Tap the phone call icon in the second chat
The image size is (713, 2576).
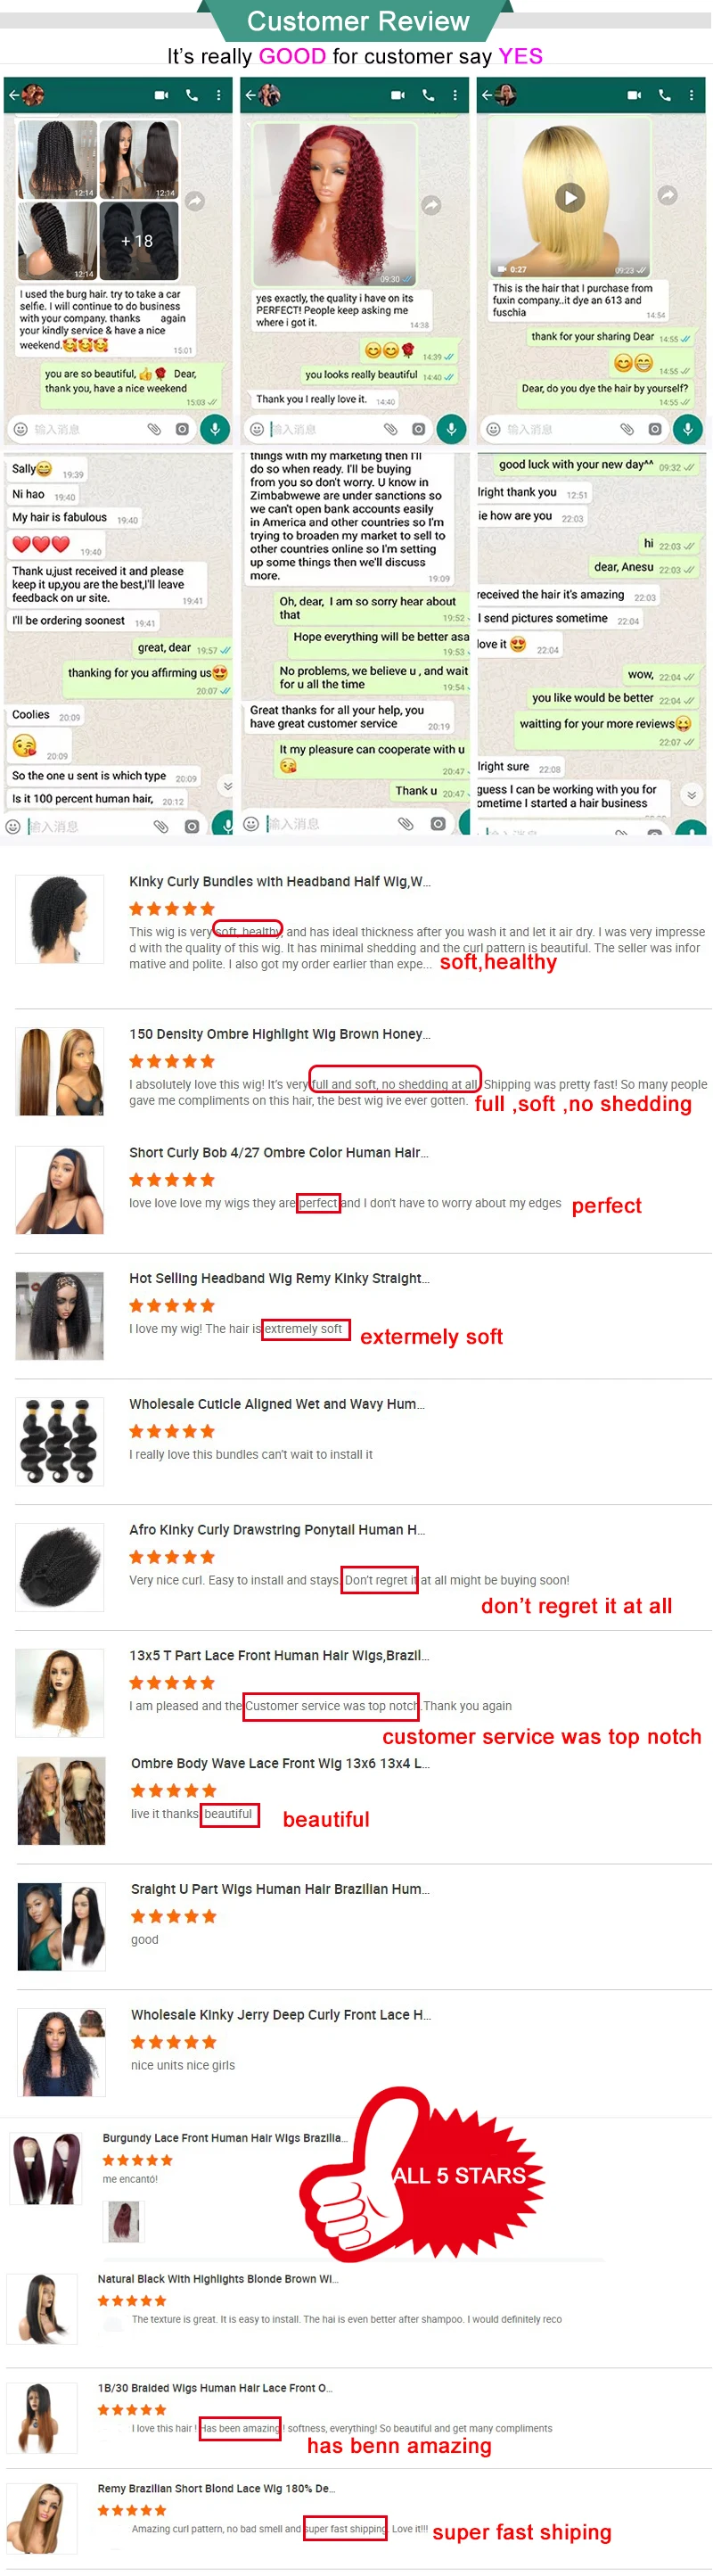(428, 95)
